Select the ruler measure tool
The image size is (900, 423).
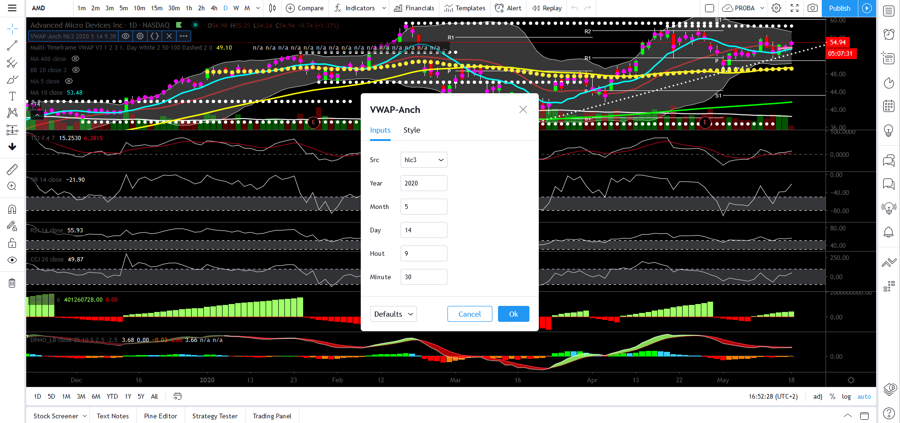click(x=12, y=169)
